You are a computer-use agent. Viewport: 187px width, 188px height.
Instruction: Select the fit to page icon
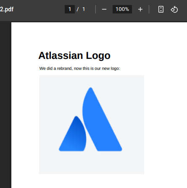(x=161, y=9)
